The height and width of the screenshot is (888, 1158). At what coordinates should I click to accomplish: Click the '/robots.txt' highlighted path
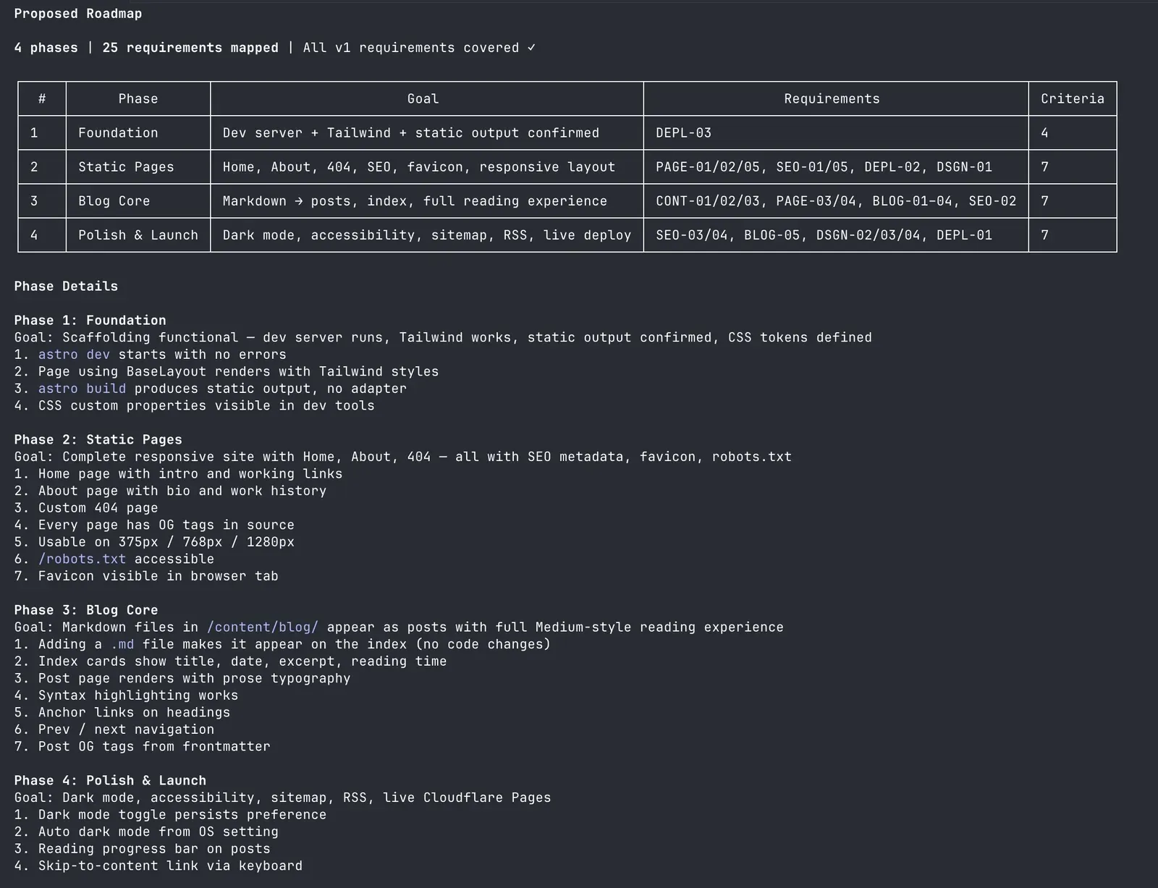click(82, 559)
